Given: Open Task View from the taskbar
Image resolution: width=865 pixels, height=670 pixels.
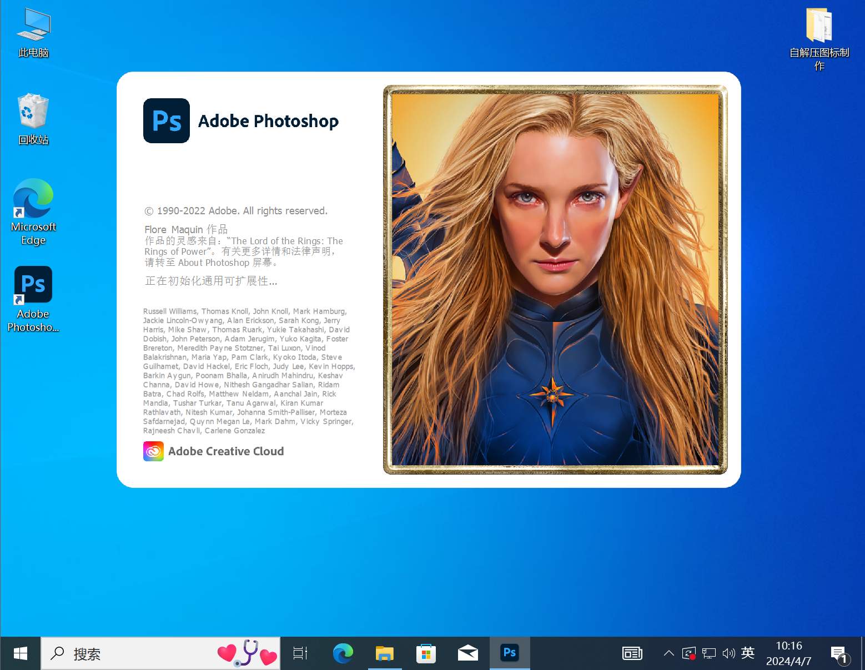Looking at the screenshot, I should pos(300,653).
